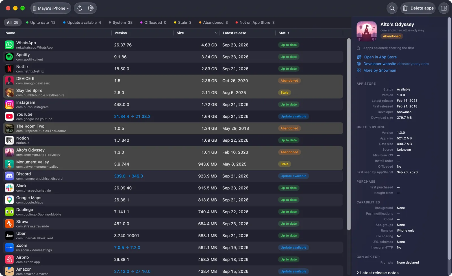The width and height of the screenshot is (452, 276).
Task: Click the DEVICE 6 app icon
Action: 9,81
